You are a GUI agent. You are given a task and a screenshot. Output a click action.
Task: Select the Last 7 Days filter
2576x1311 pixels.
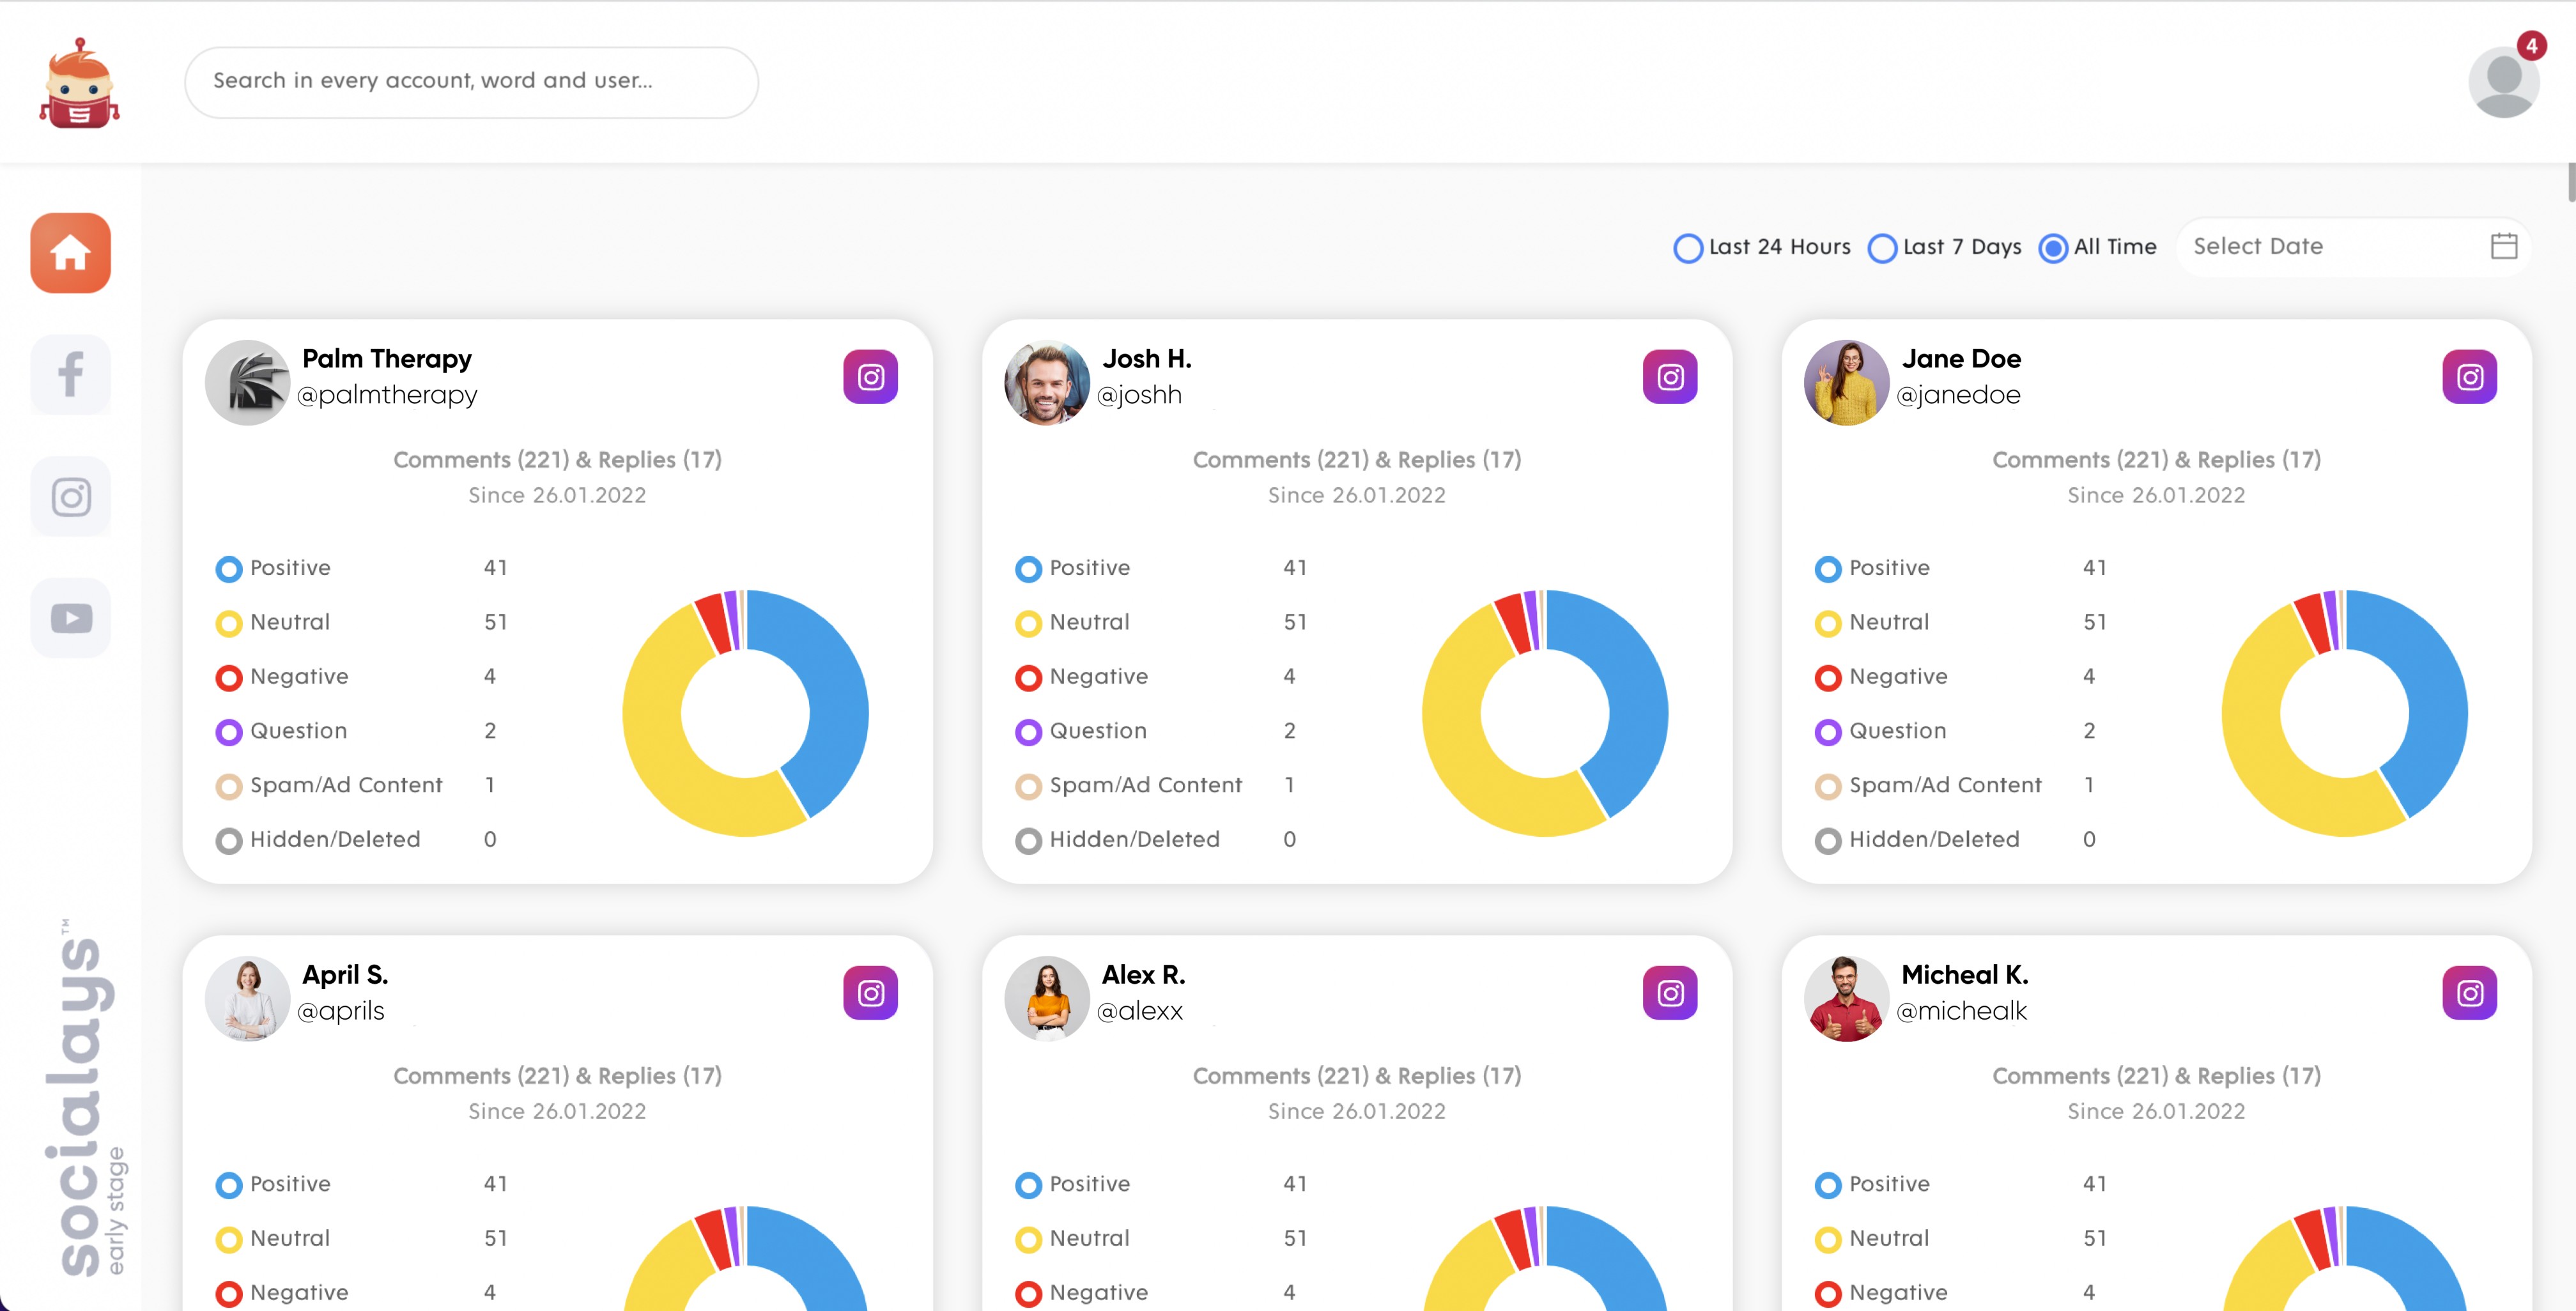click(x=1882, y=248)
